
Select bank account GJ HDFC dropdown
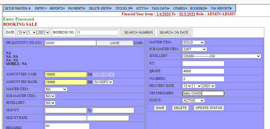click(103, 82)
